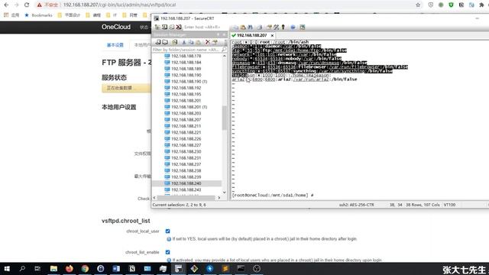
Task: Click the New Session icon in Session Manager toolbar
Action: (175, 42)
